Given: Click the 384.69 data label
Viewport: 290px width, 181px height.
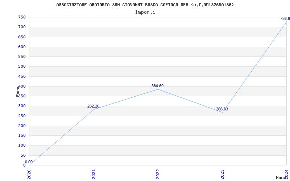Looking at the screenshot, I should tap(158, 86).
